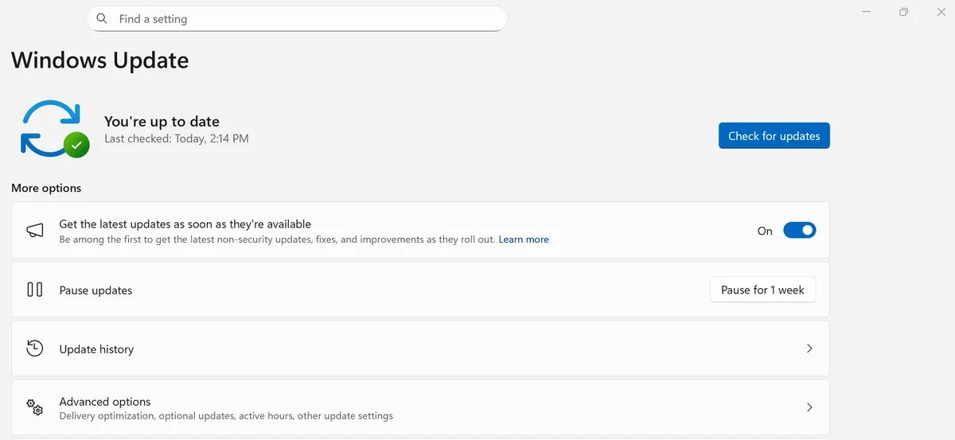Image resolution: width=955 pixels, height=440 pixels.
Task: Expand Update history chevron
Action: click(x=809, y=348)
